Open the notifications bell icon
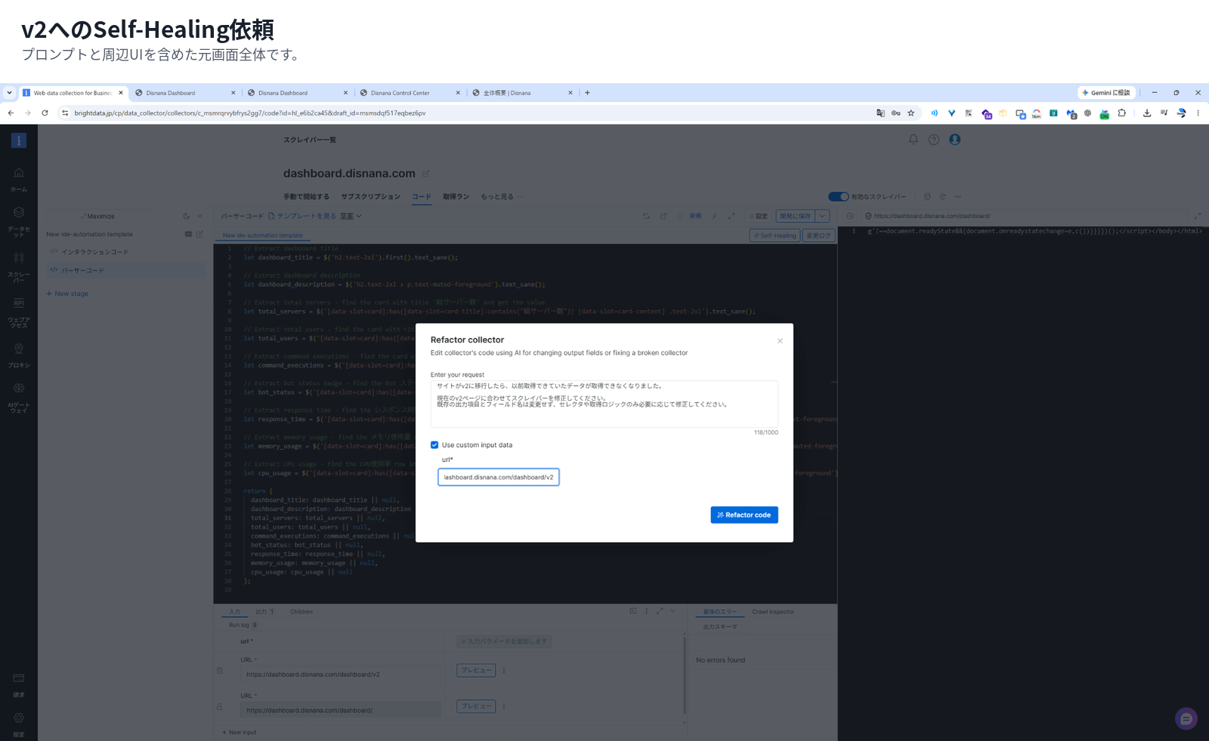Image resolution: width=1209 pixels, height=741 pixels. (x=913, y=140)
